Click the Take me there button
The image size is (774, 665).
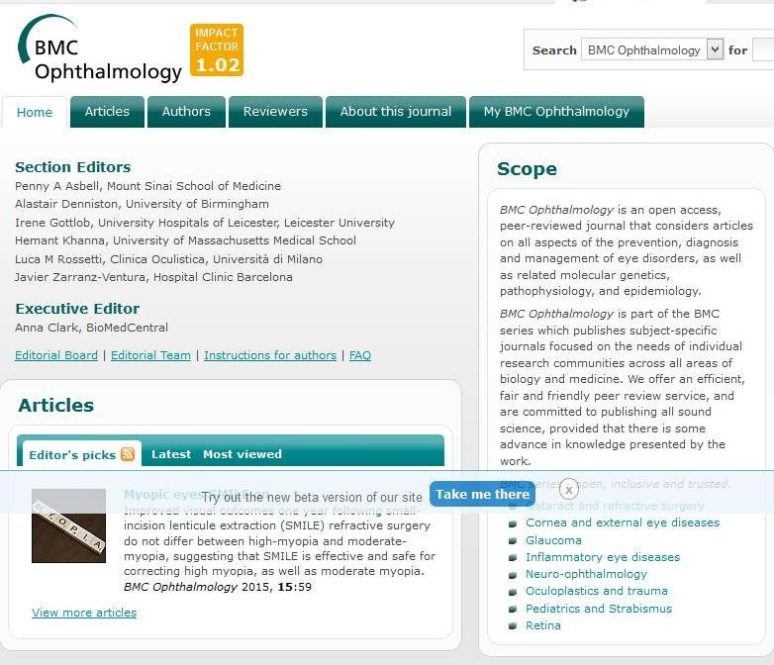tap(482, 494)
